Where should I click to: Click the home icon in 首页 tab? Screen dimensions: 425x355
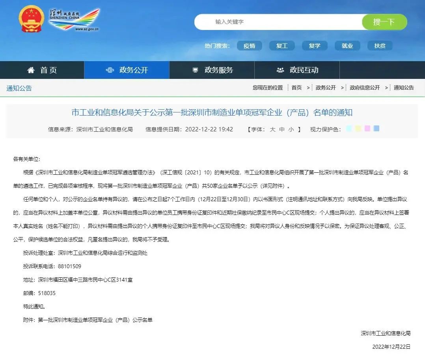click(x=31, y=70)
